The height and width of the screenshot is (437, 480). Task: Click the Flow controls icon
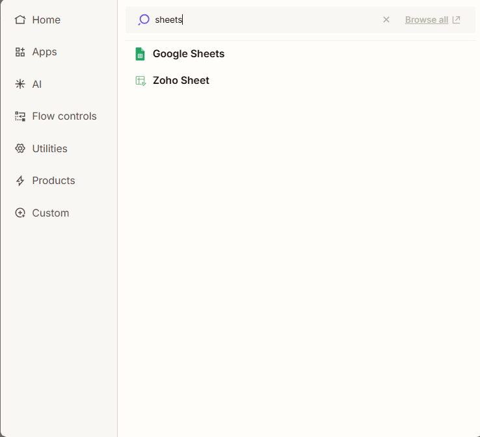coord(20,116)
